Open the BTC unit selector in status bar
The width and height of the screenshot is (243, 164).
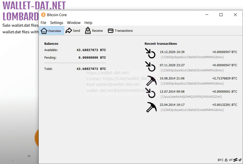[220, 160]
